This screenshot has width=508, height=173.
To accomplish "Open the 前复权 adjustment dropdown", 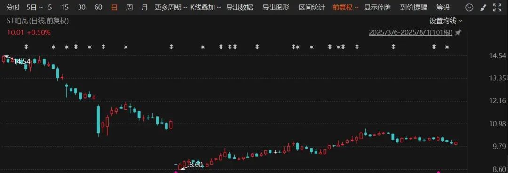I will tap(345, 8).
